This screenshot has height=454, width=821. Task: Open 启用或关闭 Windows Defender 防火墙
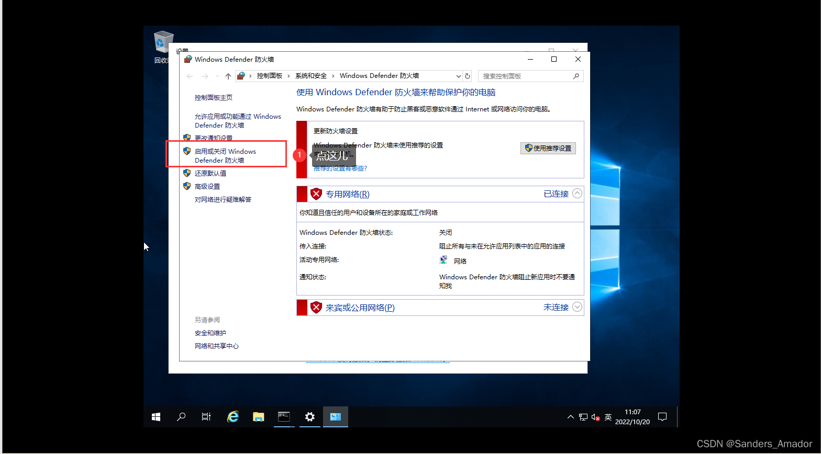point(225,156)
